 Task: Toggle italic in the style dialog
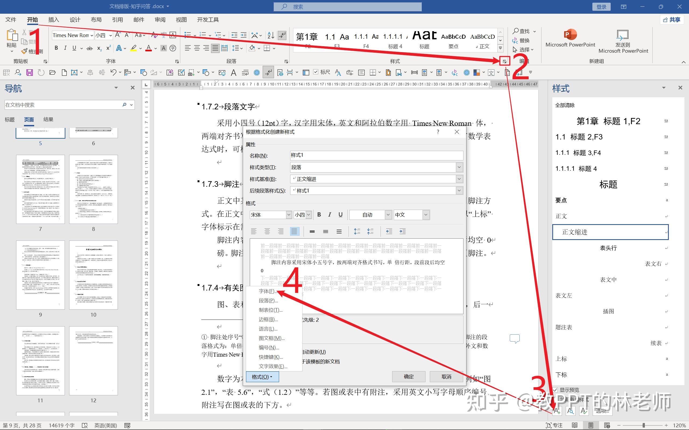[330, 215]
